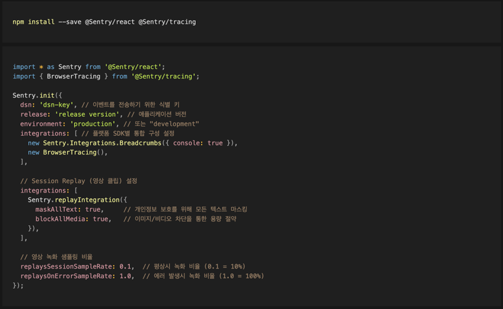Click the '애플리케이션 버전' comment
503x309 pixels.
[x=162, y=114]
